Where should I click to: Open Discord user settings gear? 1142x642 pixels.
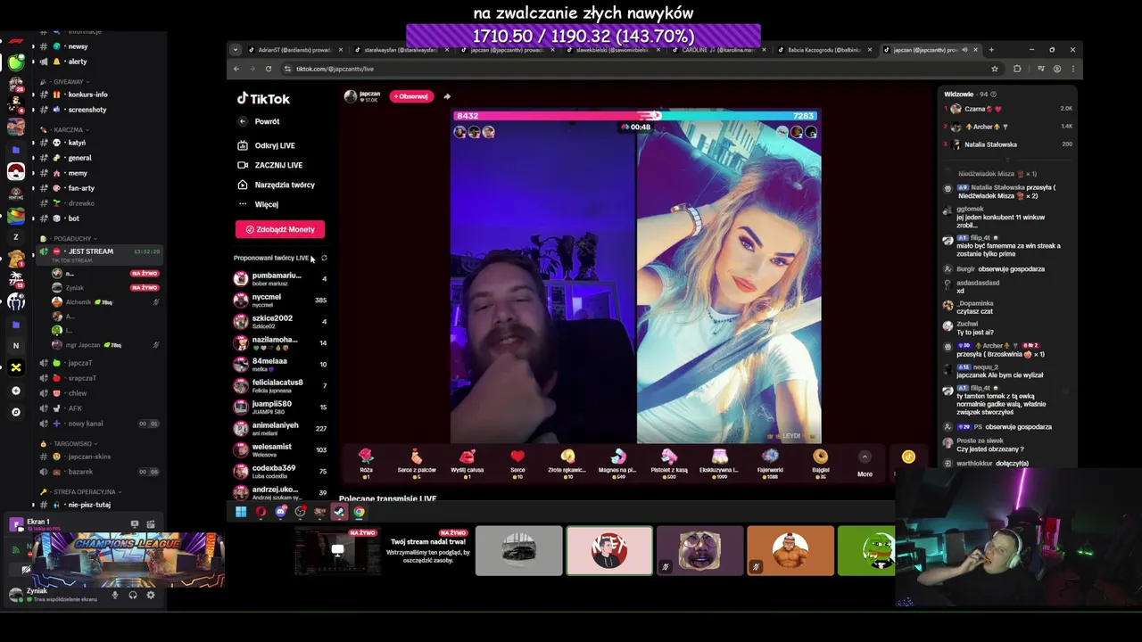pos(150,595)
